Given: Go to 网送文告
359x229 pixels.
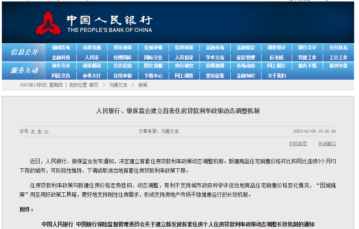Looking at the screenshot, I should 61,76.
